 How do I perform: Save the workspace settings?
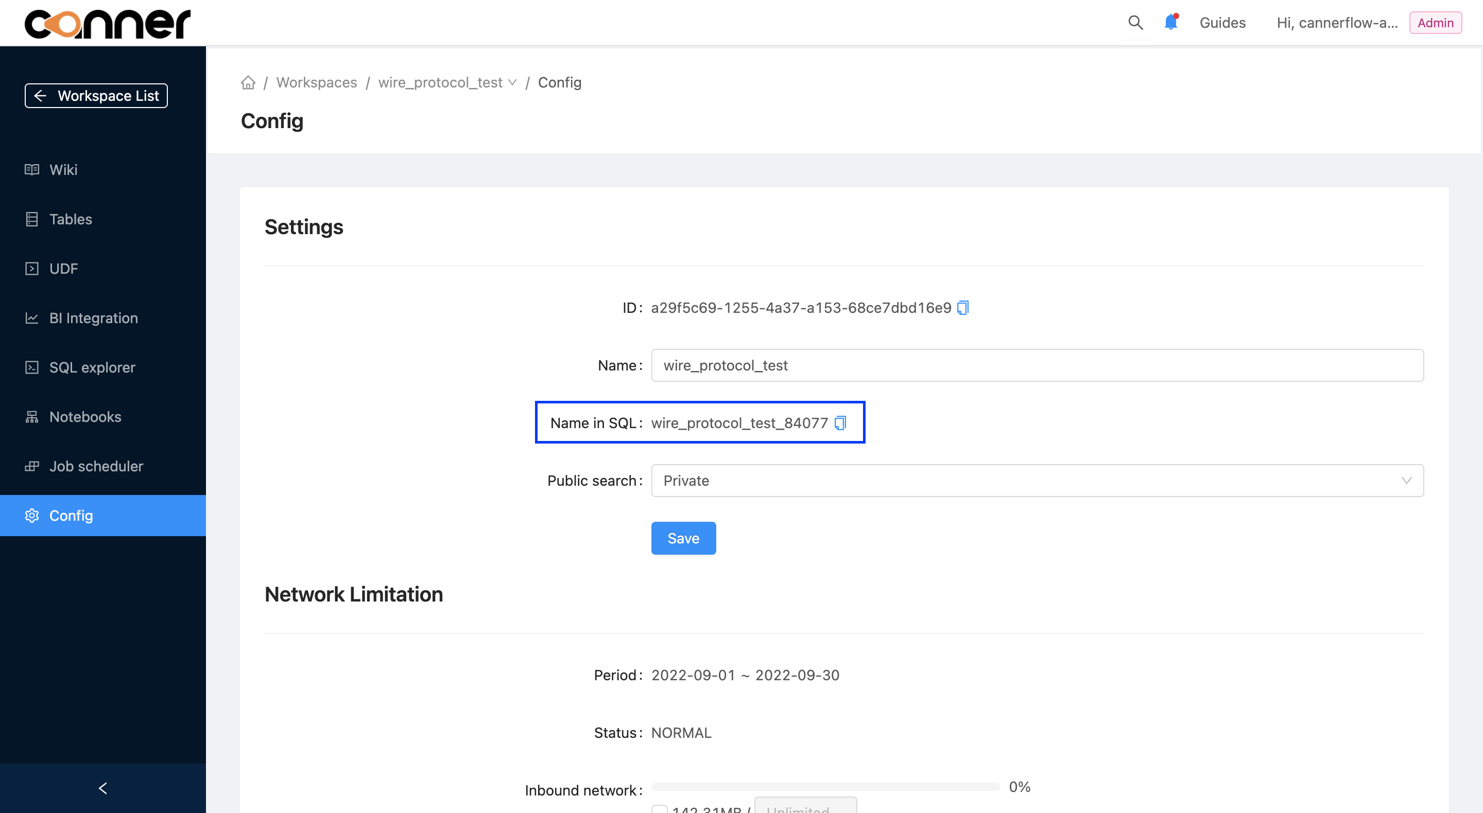683,538
